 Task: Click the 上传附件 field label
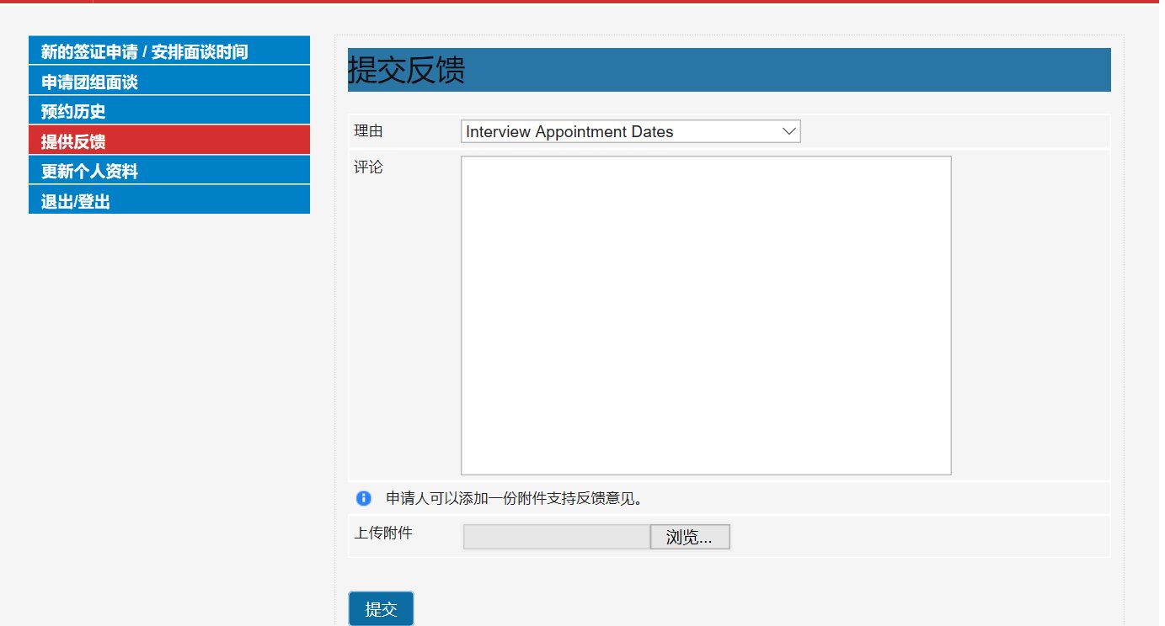pyautogui.click(x=383, y=533)
